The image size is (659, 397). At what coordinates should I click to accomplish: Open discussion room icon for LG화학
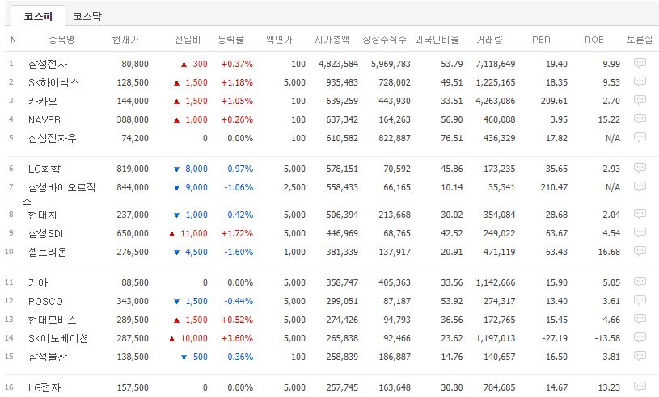[x=640, y=168]
